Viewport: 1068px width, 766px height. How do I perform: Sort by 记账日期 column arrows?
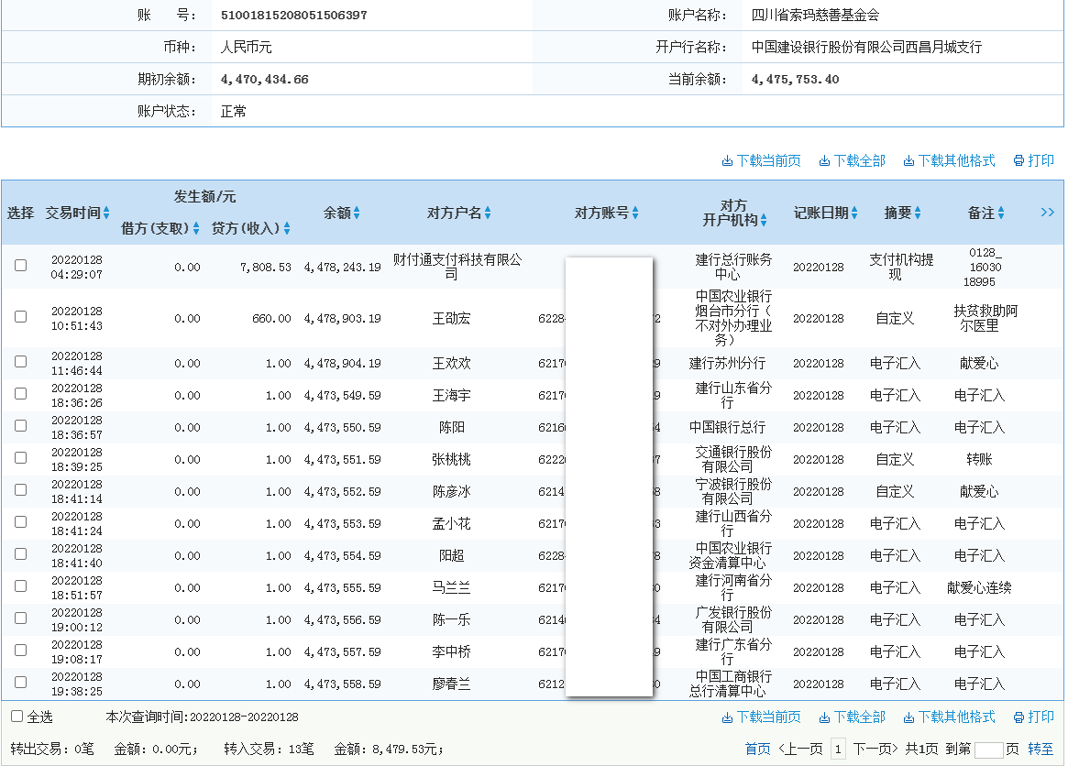point(854,213)
